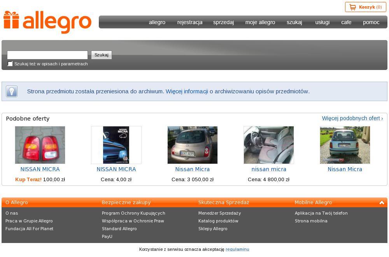389x257 pixels.
Task: Open the 'allegro' item in the navigation bar
Action: 157,22
